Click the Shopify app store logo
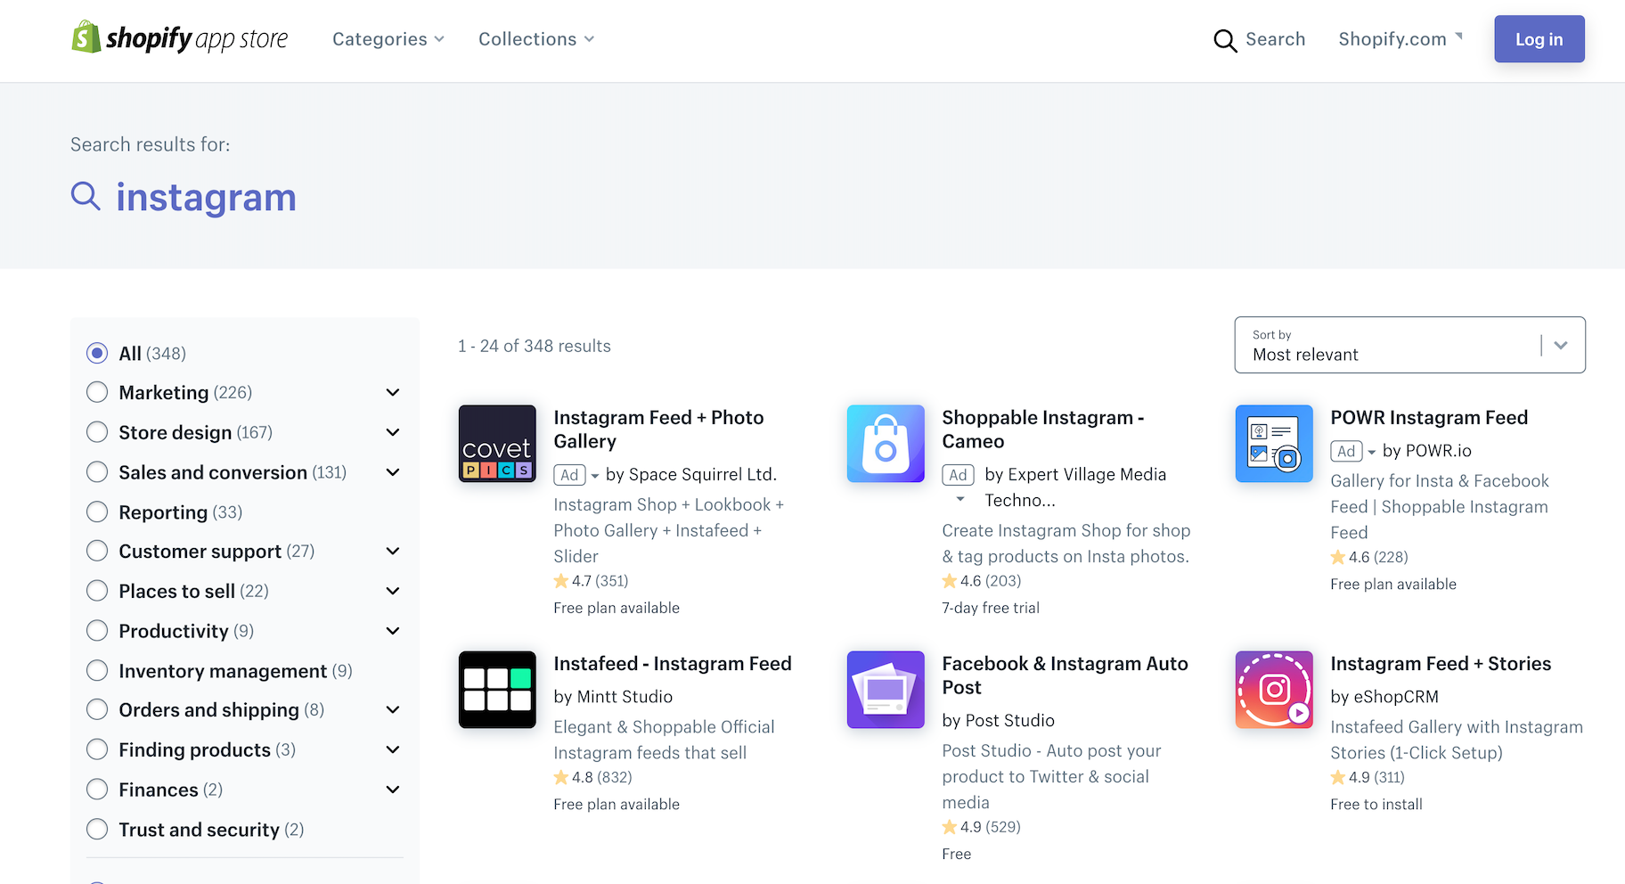Image resolution: width=1625 pixels, height=884 pixels. pos(178,38)
